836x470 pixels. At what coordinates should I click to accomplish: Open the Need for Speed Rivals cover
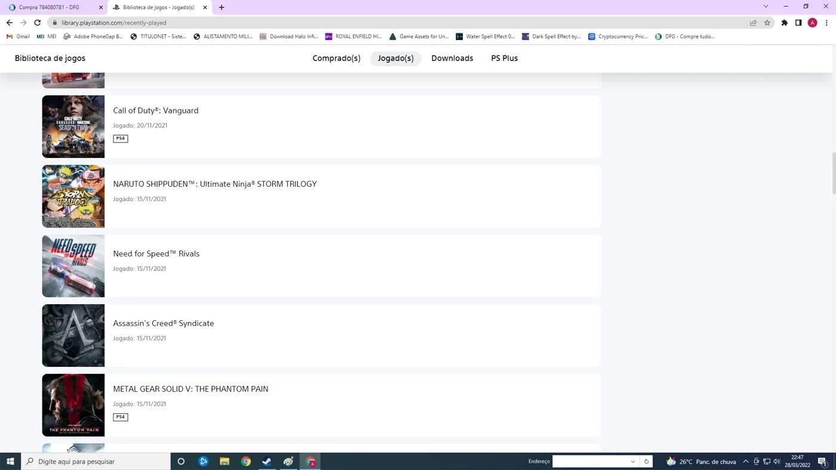(x=73, y=266)
